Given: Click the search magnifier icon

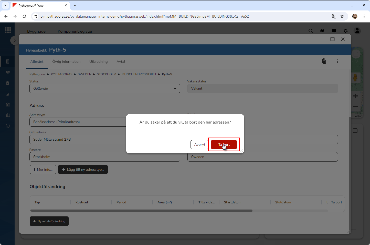Looking at the screenshot, I should (311, 31).
